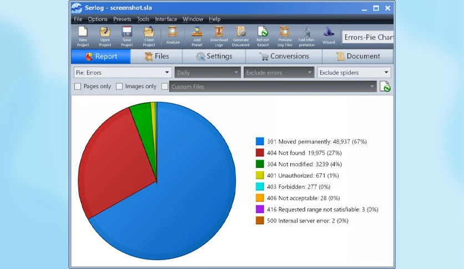Image resolution: width=464 pixels, height=269 pixels.
Task: Expand the Custom Files dropdown
Action: (x=273, y=87)
